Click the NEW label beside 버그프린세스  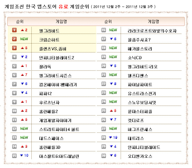pos(113,129)
